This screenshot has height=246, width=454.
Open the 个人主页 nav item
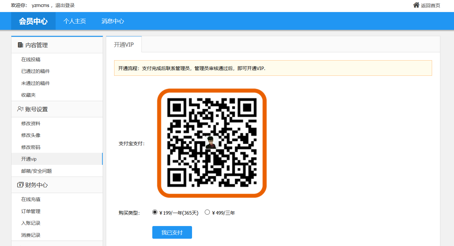click(x=75, y=21)
